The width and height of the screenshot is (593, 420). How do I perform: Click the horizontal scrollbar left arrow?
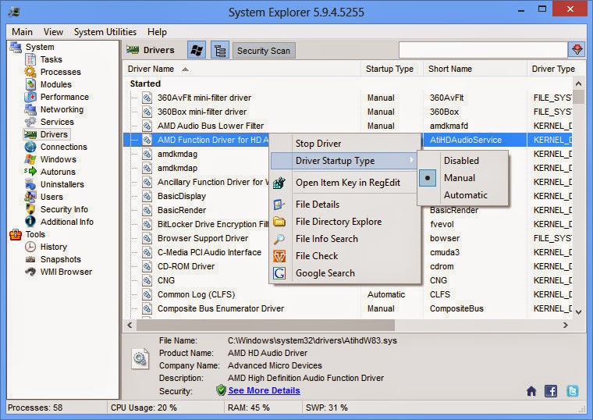130,325
